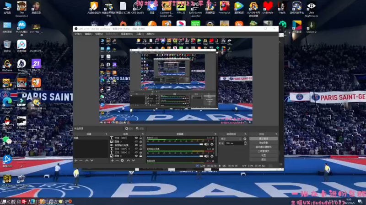Open settings gear for the second mixer channel
The height and width of the screenshot is (205, 366).
pos(212,156)
